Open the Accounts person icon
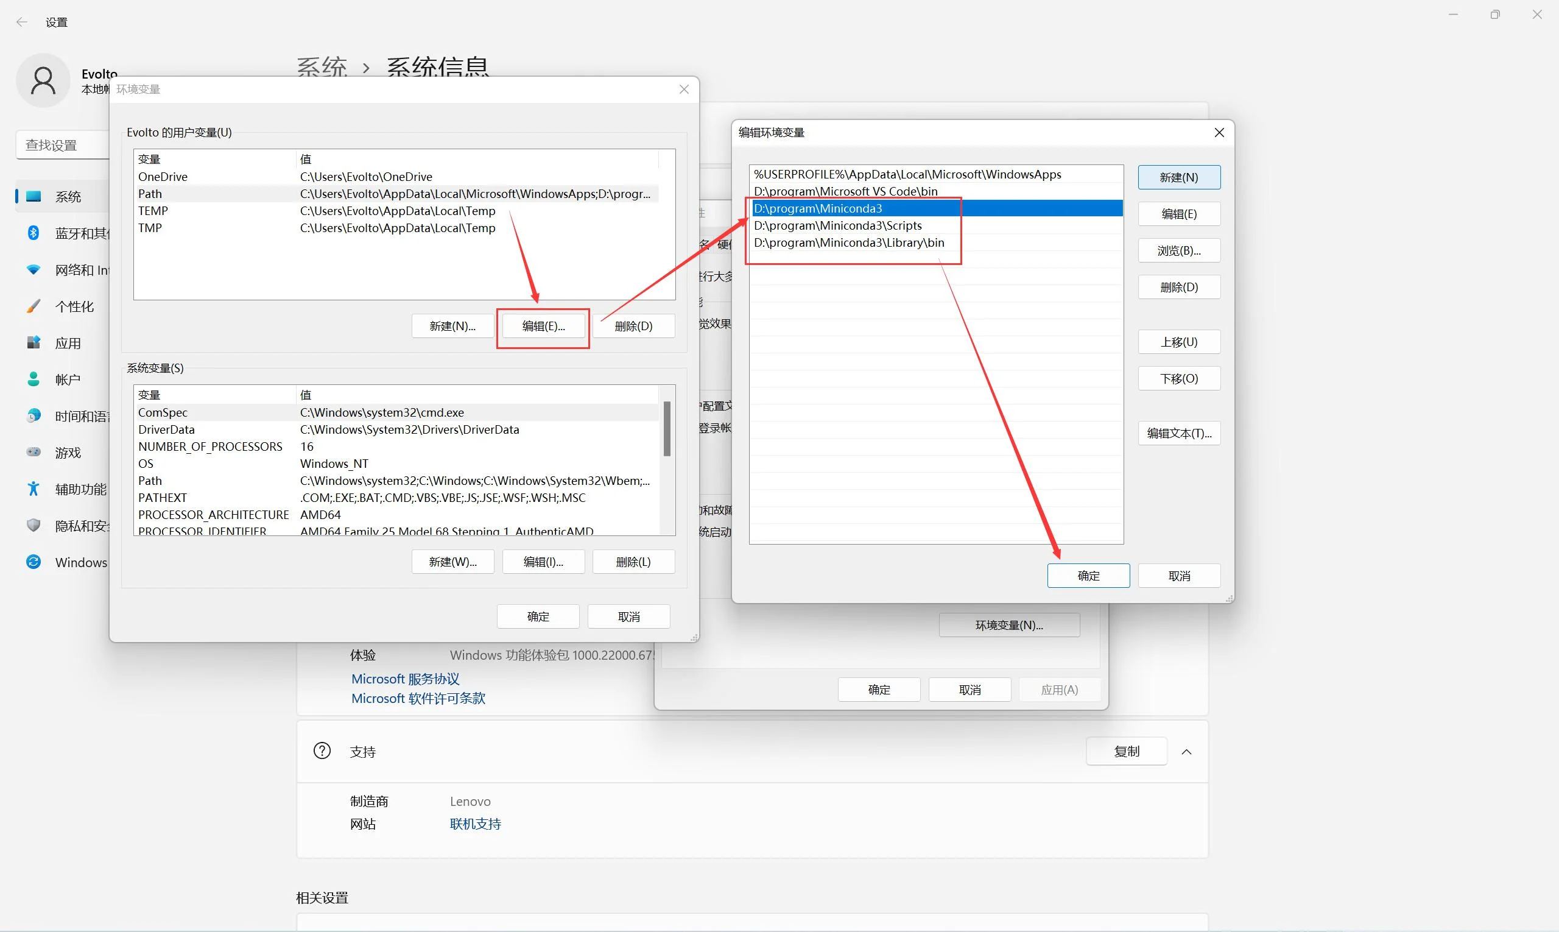This screenshot has height=932, width=1559. tap(33, 380)
